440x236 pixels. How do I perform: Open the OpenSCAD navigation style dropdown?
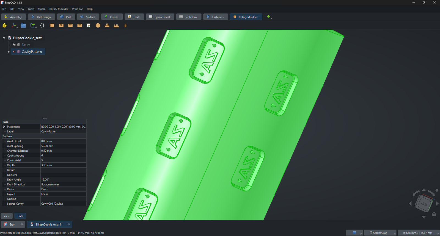click(380, 233)
